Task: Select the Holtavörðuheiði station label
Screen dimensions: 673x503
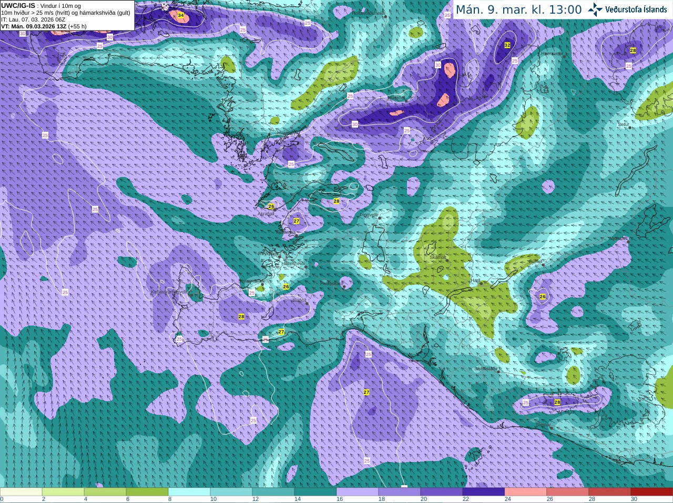Action: pos(368,13)
